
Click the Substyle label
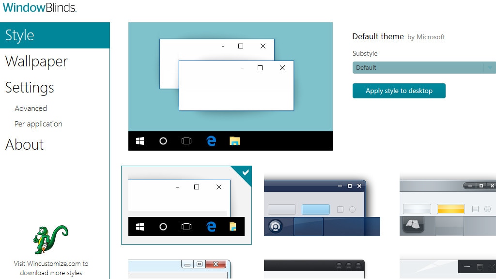tap(365, 53)
